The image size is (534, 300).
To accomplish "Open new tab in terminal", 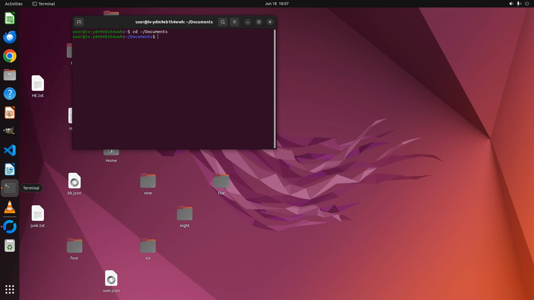I will 79,22.
